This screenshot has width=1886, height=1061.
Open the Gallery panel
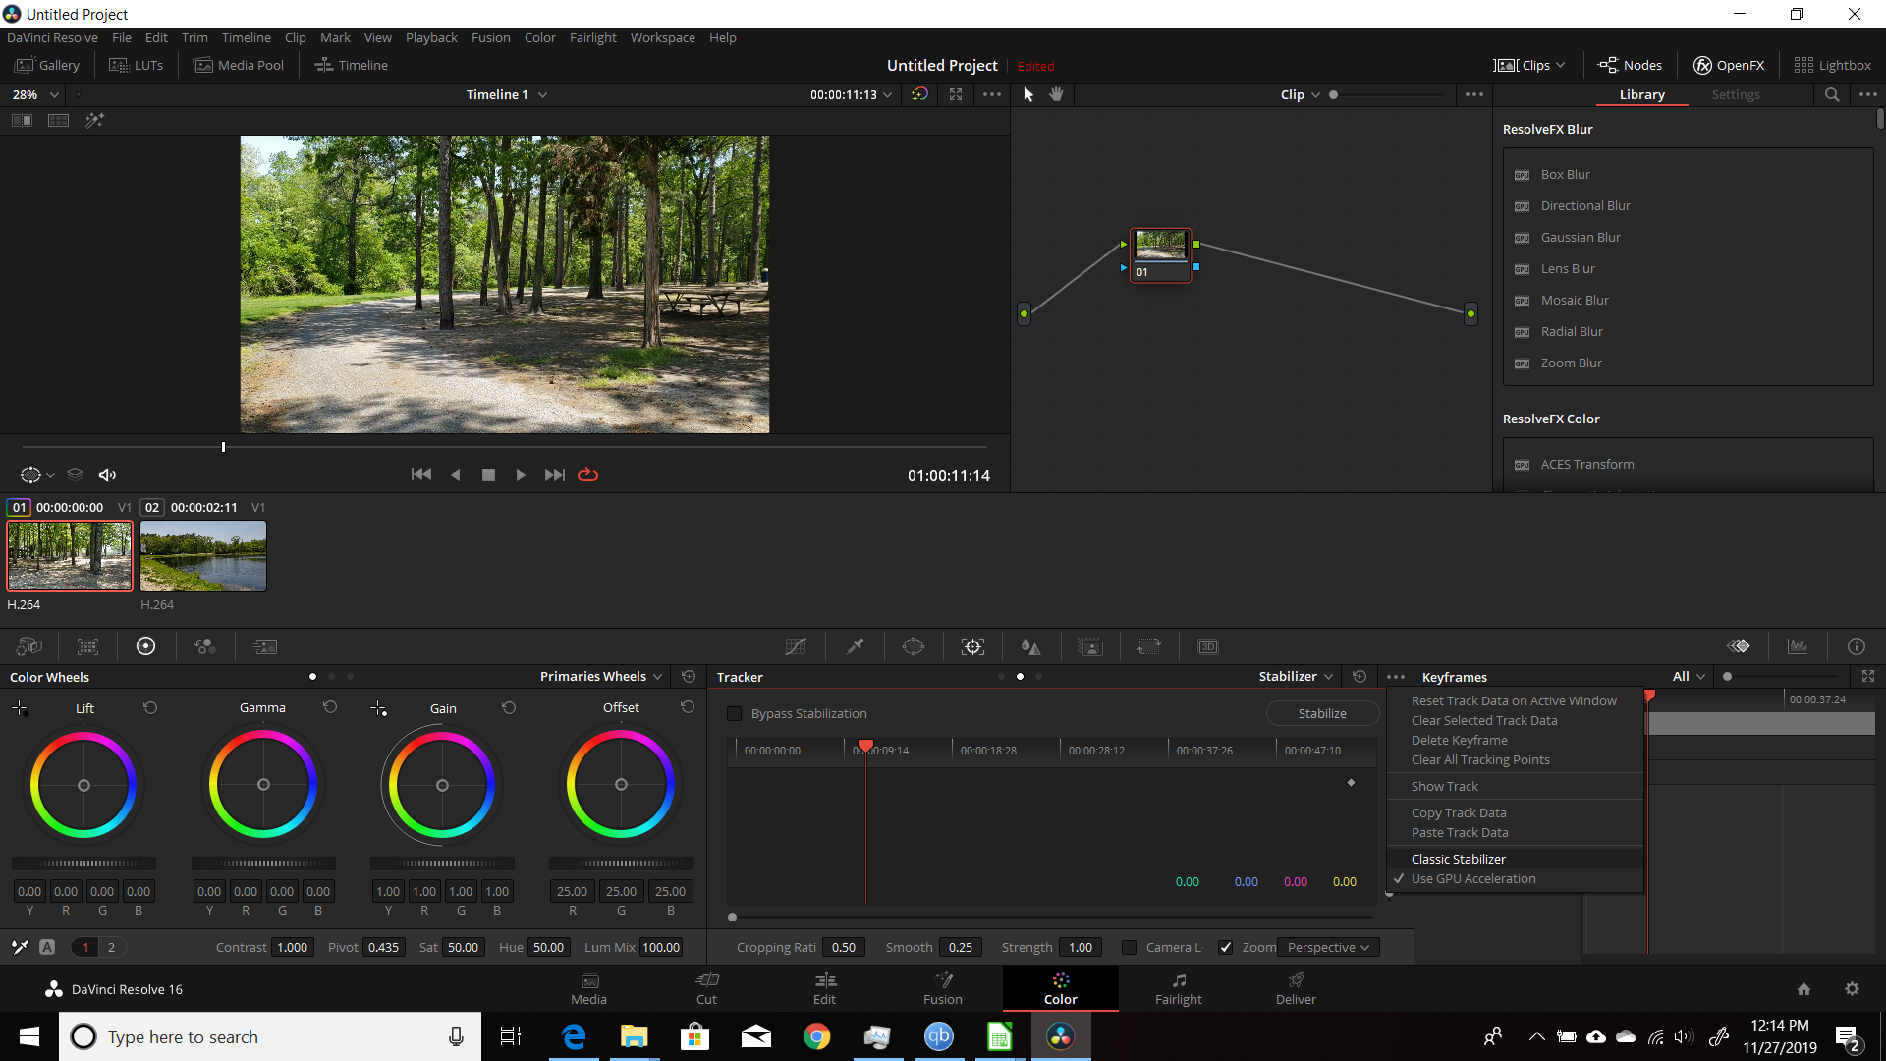pos(47,65)
